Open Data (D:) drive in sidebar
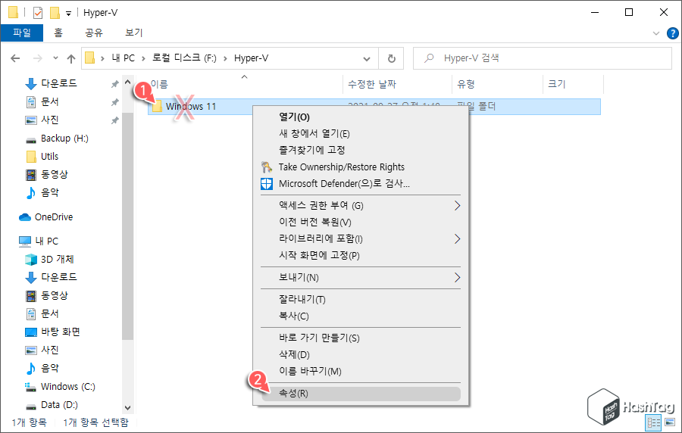 coord(59,405)
